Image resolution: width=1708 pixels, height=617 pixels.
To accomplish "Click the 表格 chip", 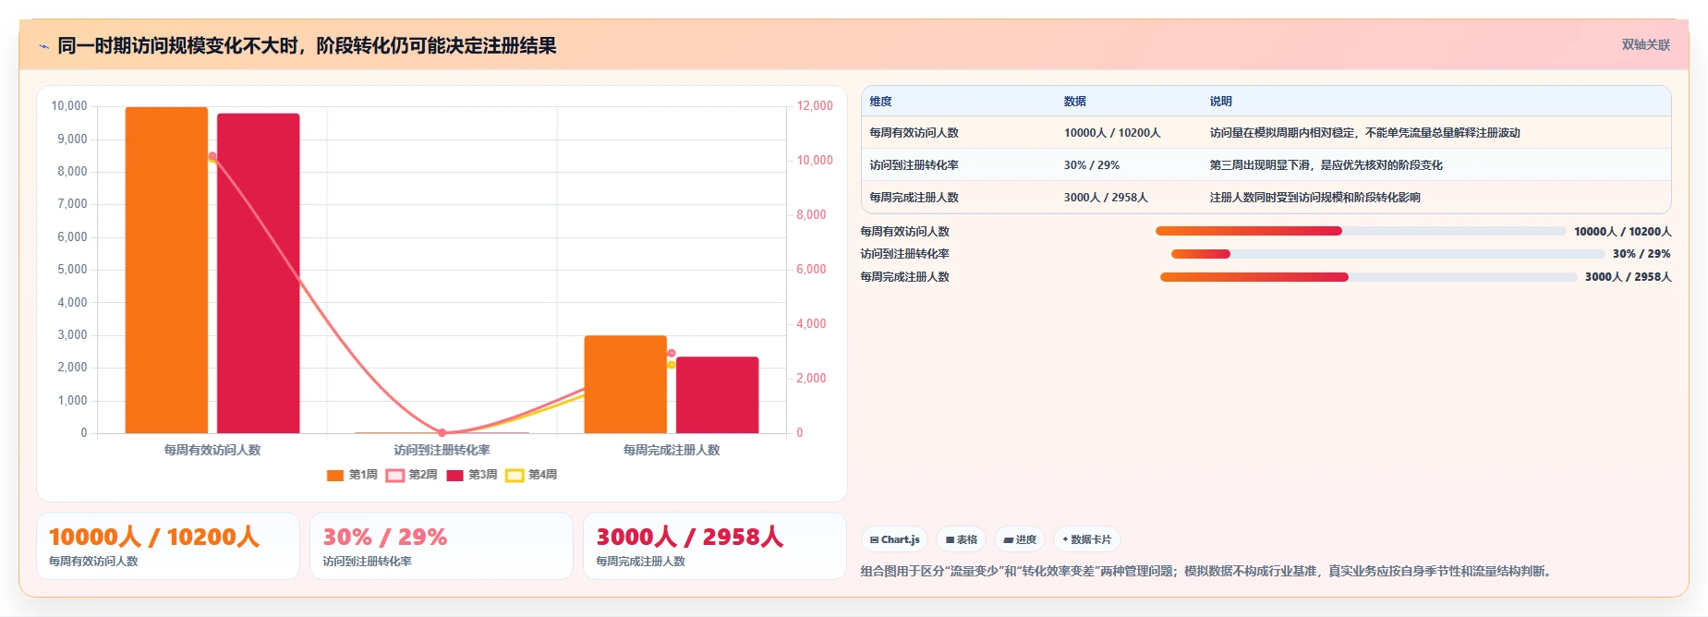I will pyautogui.click(x=961, y=539).
